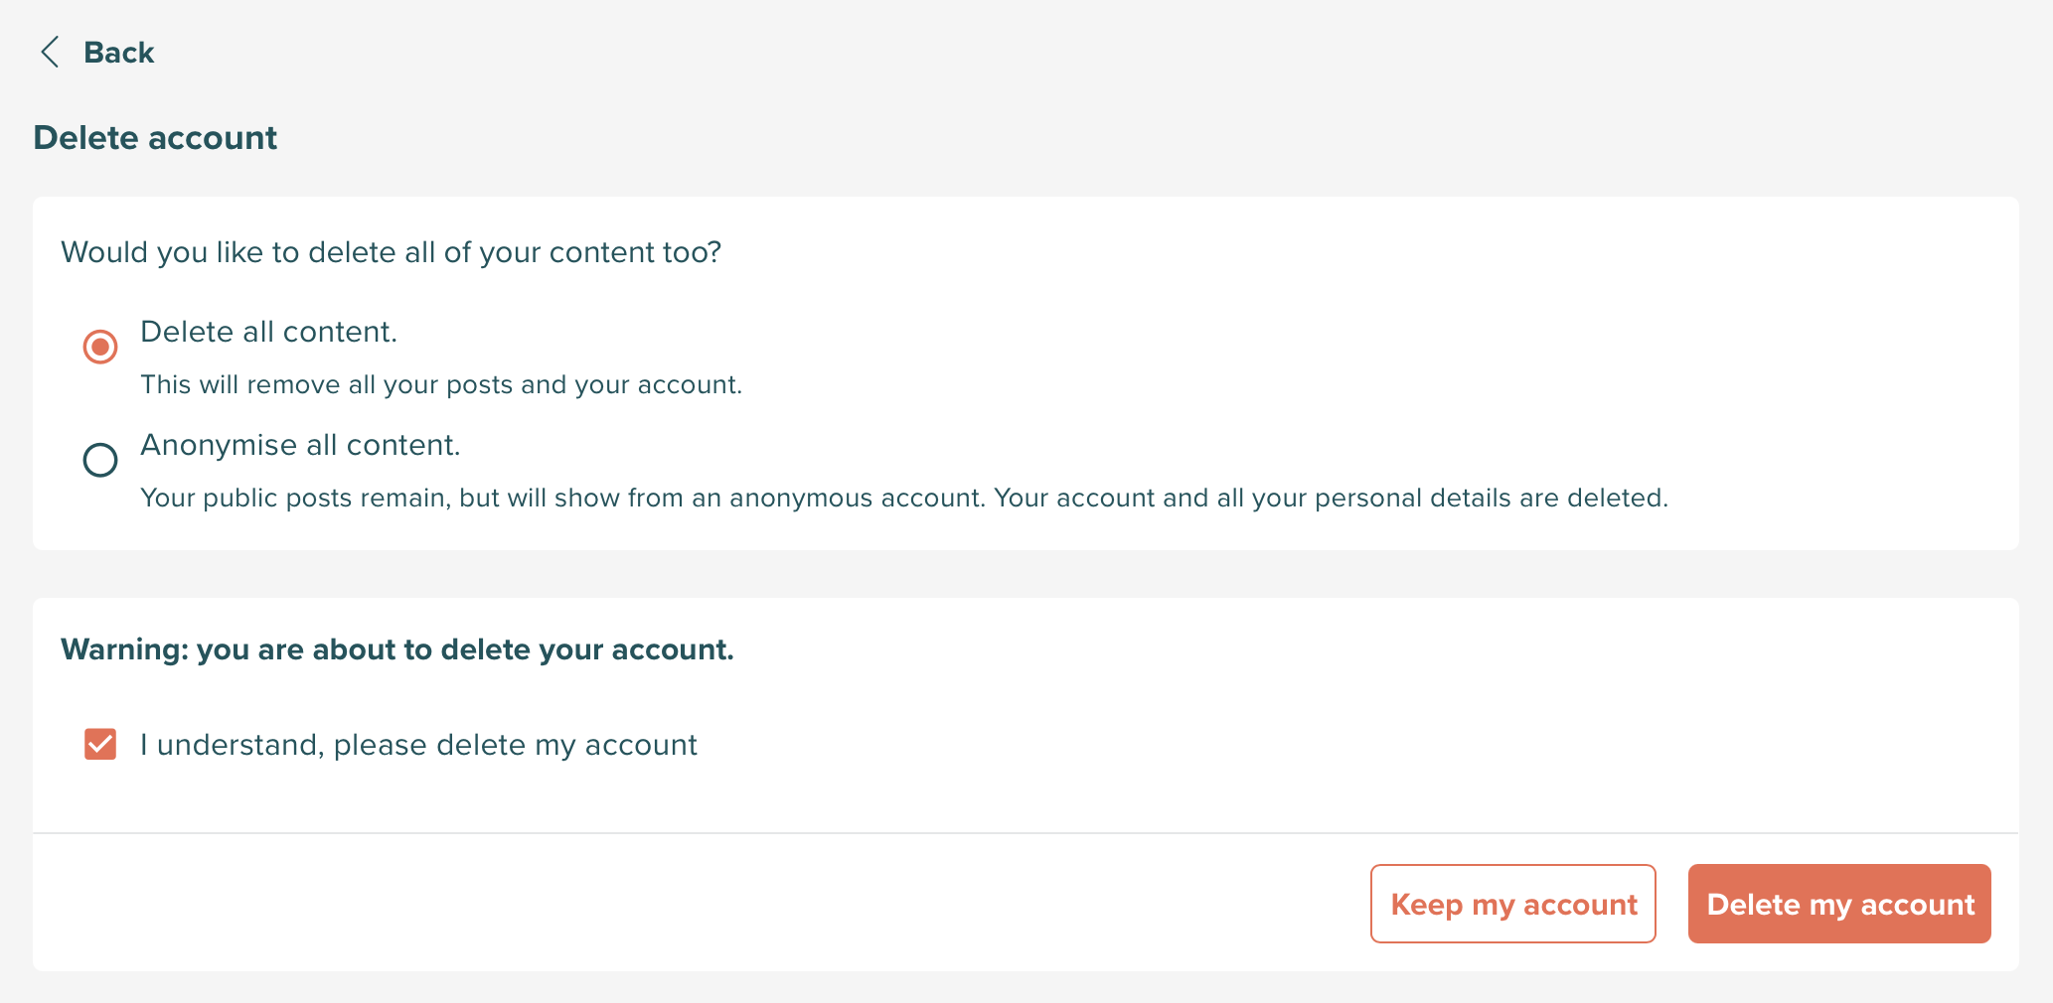
Task: Confirm deletion by pressing Delete my account
Action: [x=1838, y=904]
